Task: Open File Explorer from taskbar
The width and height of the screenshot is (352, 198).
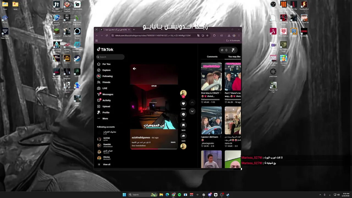Action: [161, 195]
